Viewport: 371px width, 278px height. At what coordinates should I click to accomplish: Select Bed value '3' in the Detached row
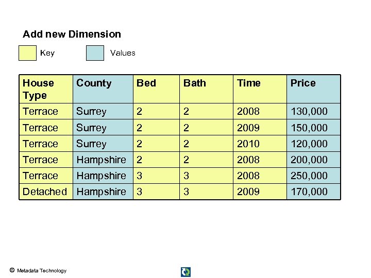pyautogui.click(x=156, y=192)
